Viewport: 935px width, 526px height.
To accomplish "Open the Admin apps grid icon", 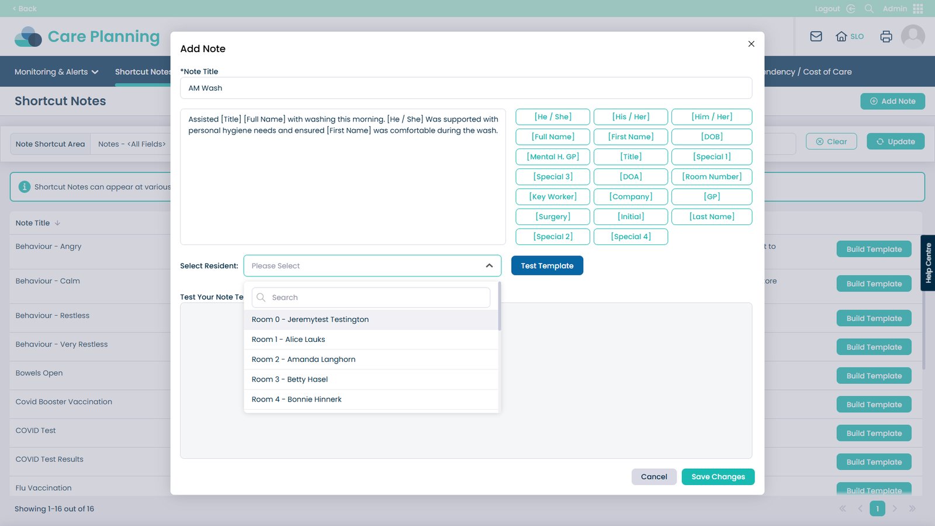I will [917, 9].
